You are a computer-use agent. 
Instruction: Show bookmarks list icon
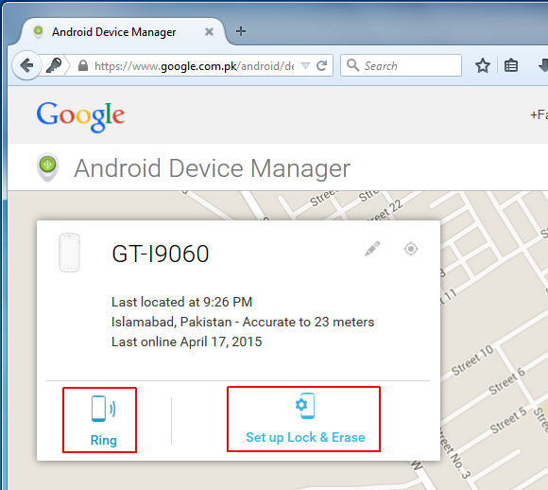[x=511, y=65]
